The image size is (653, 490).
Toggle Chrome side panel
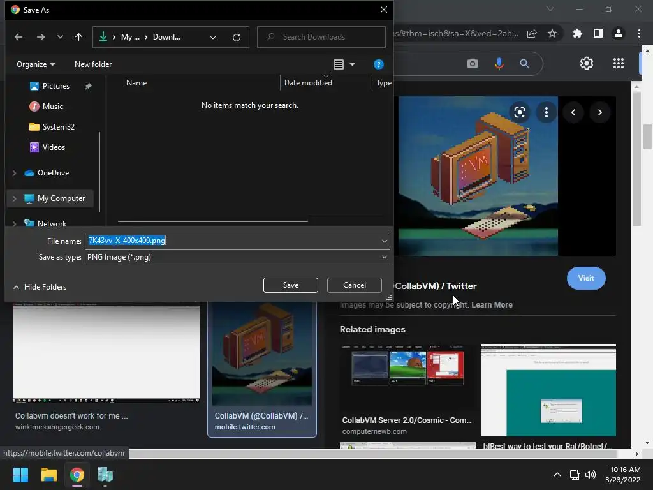coord(598,33)
